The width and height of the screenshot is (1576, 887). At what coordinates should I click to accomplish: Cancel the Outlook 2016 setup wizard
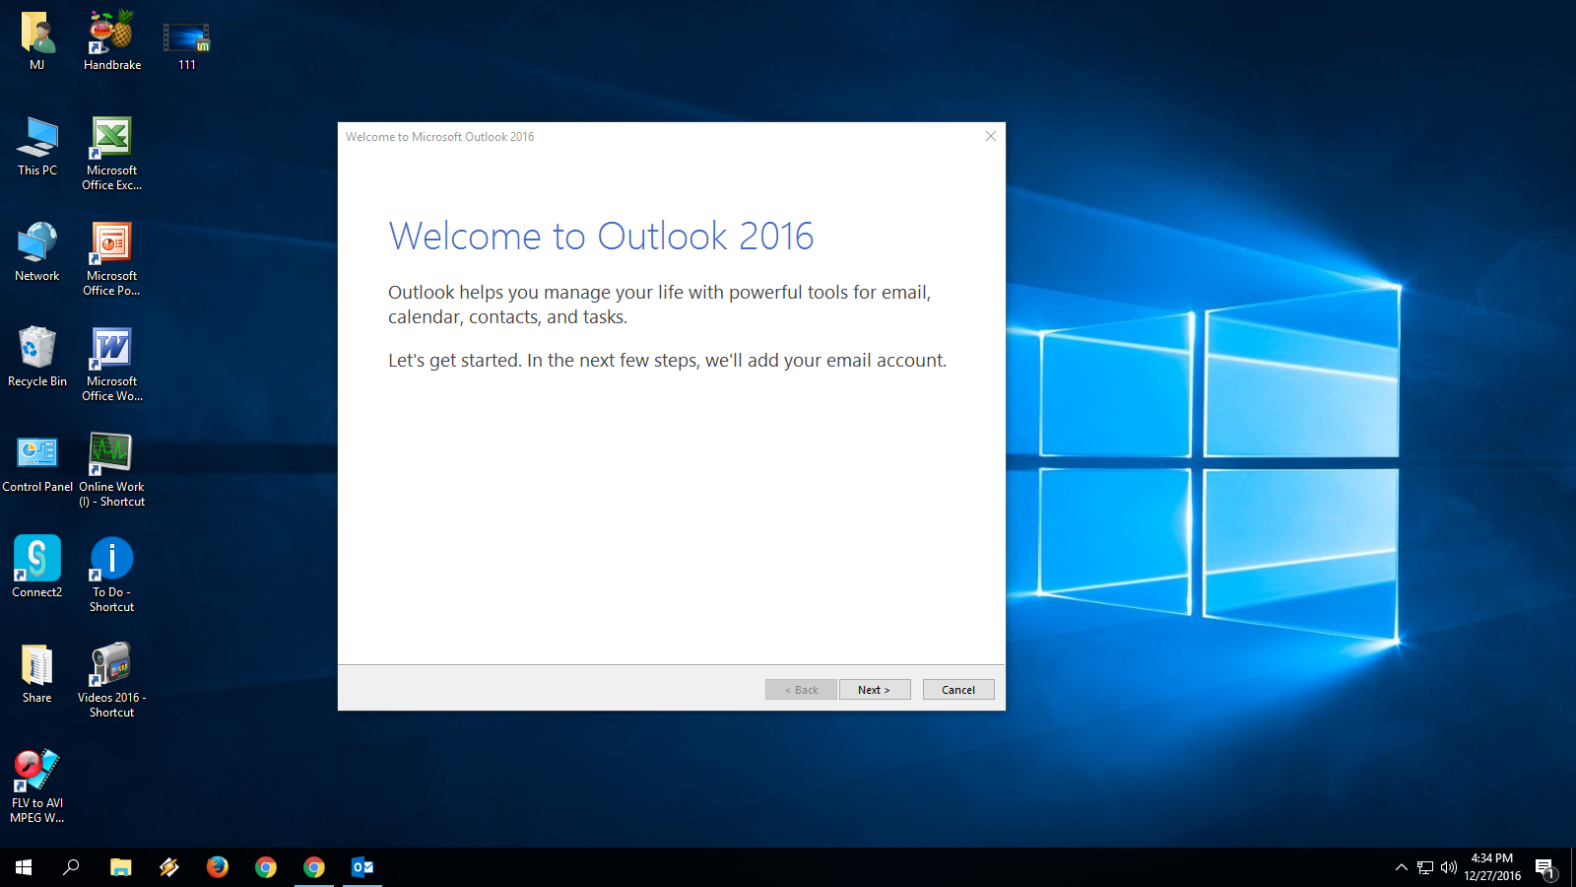coord(958,690)
